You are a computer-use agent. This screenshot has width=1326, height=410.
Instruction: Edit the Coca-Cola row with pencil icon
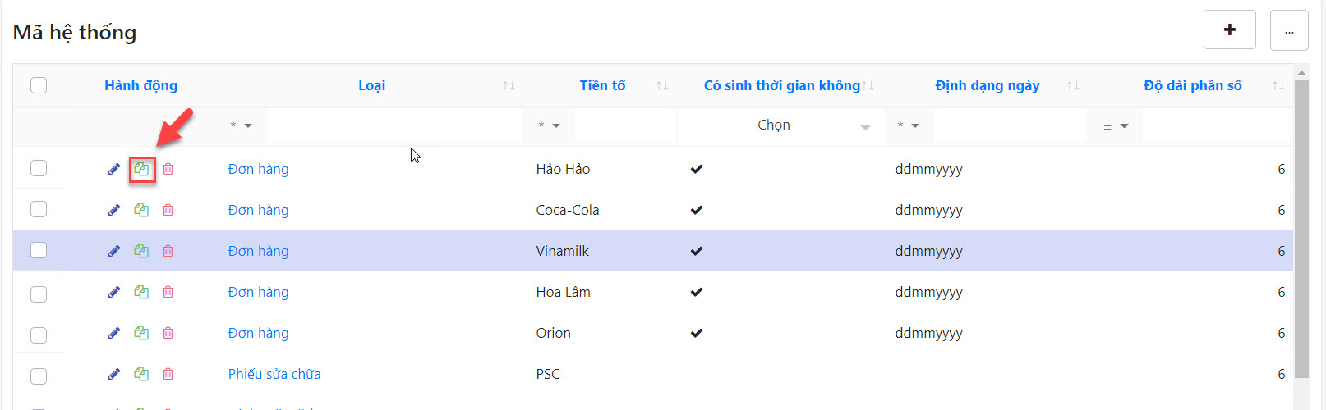coord(114,210)
